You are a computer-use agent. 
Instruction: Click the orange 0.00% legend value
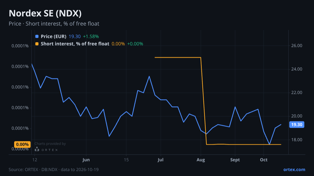tap(118, 44)
